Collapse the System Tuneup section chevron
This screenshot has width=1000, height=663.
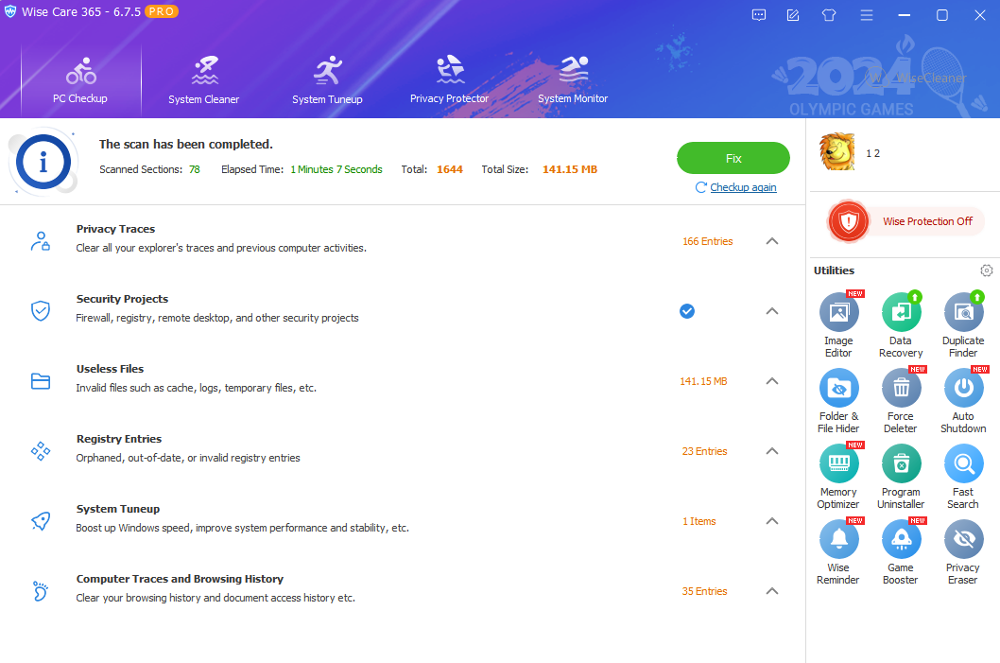[x=771, y=521]
